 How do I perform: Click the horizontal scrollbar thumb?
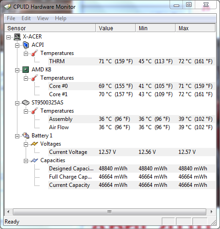point(110,212)
